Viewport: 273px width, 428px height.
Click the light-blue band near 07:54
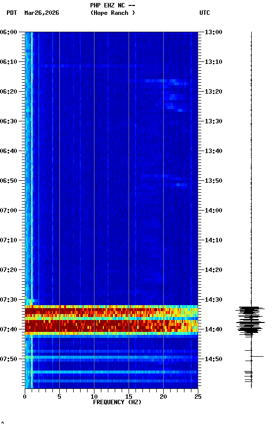click(111, 372)
